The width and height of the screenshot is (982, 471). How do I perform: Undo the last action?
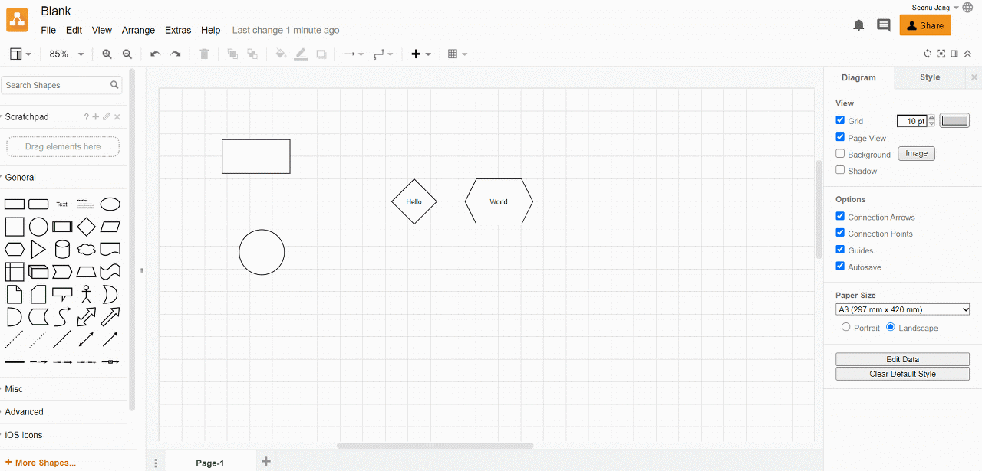pos(155,54)
